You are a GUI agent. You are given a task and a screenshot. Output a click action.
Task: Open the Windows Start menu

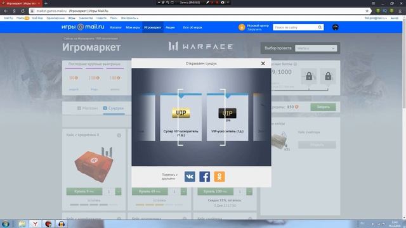pyautogui.click(x=6, y=224)
